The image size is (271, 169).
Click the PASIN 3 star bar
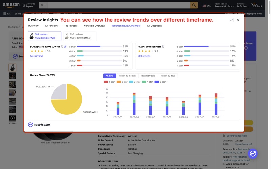[207, 56]
